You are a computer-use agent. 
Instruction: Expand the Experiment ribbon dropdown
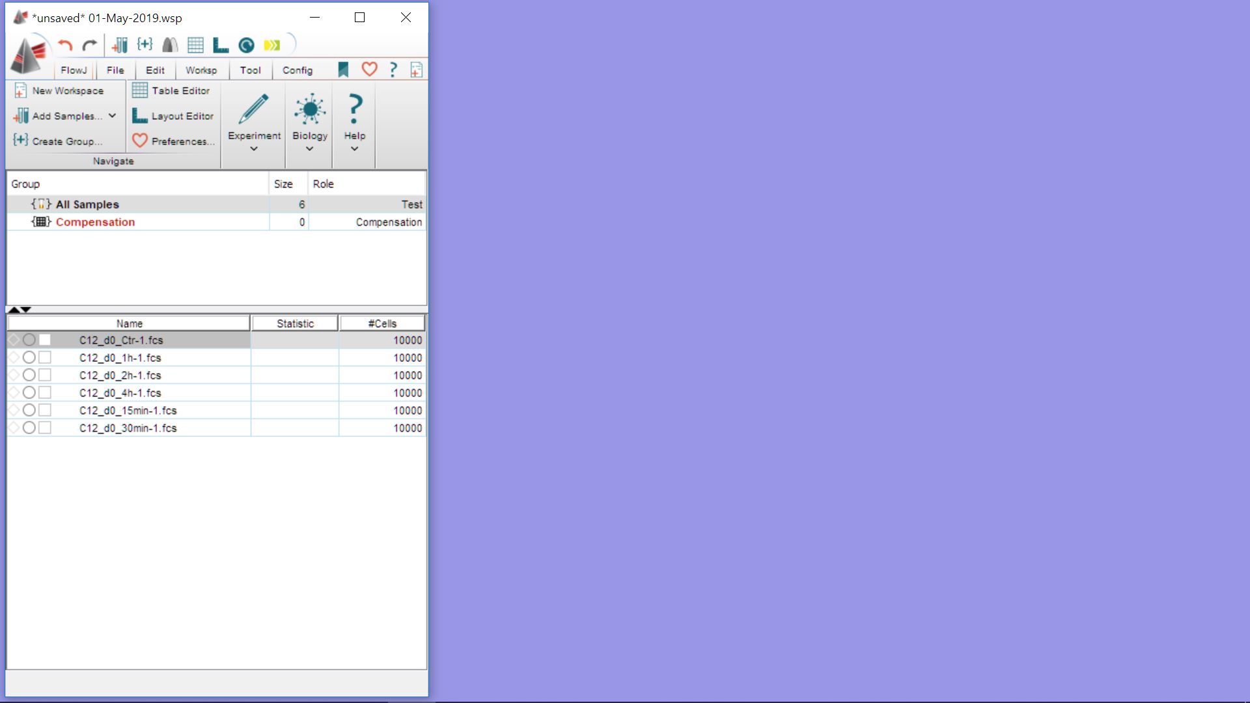click(x=254, y=149)
